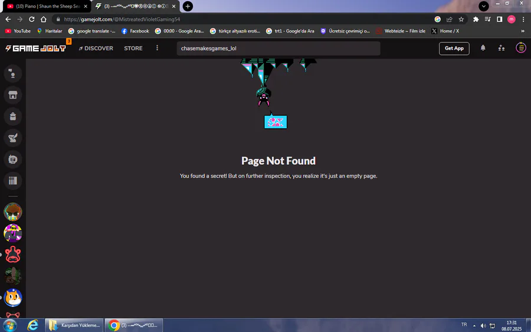Click the Get App button

point(454,48)
